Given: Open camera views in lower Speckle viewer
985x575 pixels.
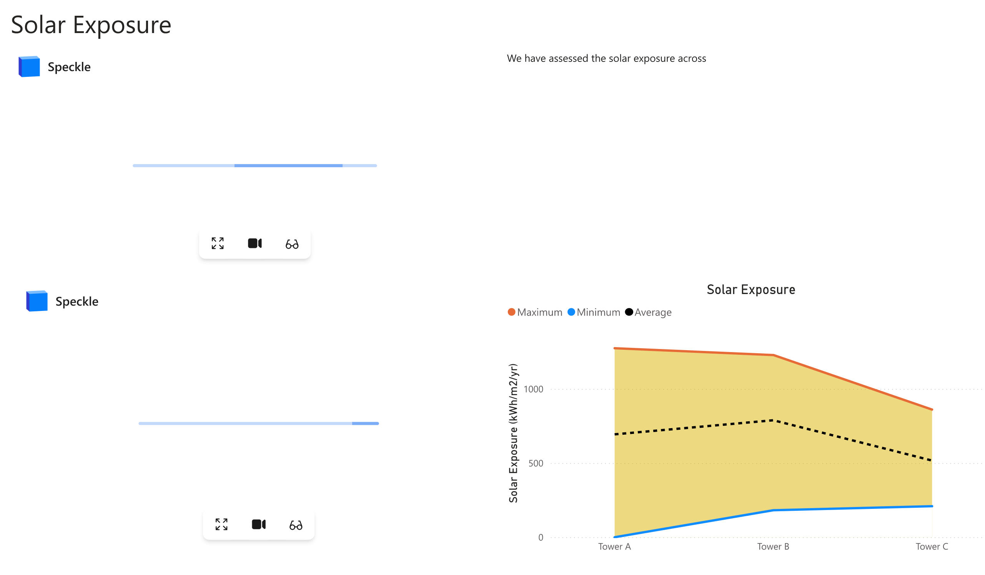Looking at the screenshot, I should pos(259,525).
